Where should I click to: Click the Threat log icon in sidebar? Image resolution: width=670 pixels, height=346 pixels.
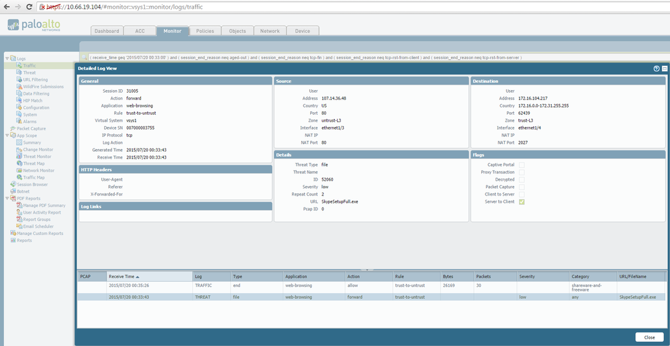click(19, 73)
